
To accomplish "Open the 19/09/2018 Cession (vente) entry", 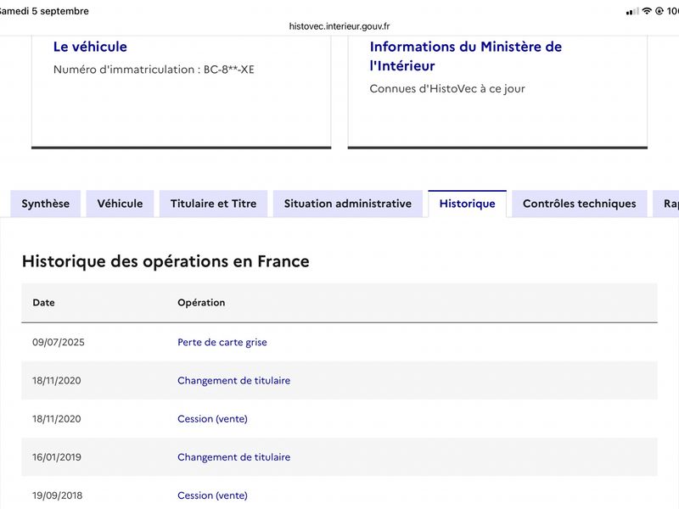I will 213,495.
